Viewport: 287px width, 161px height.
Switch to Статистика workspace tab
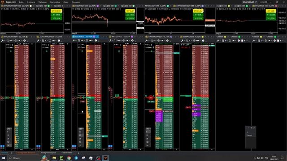pyautogui.click(x=67, y=153)
